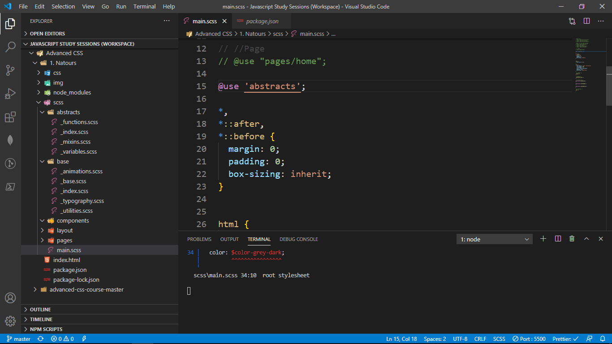Open the '1: node' terminal dropdown
Screen dimensions: 612x344
tap(494, 239)
